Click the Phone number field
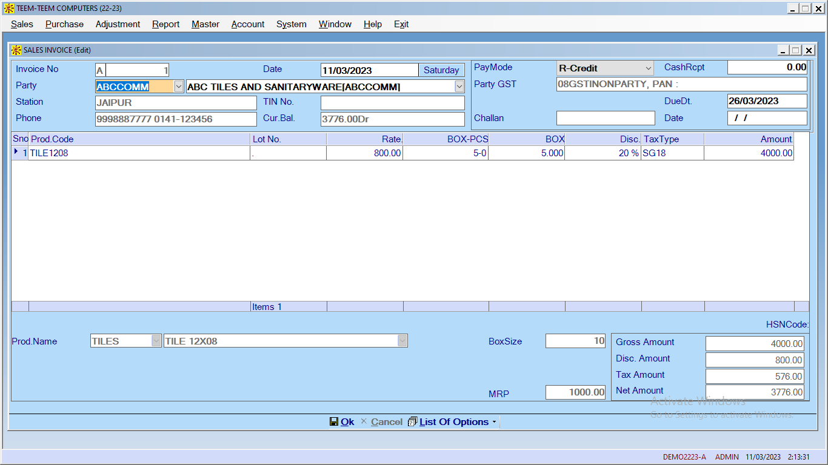 (x=176, y=119)
